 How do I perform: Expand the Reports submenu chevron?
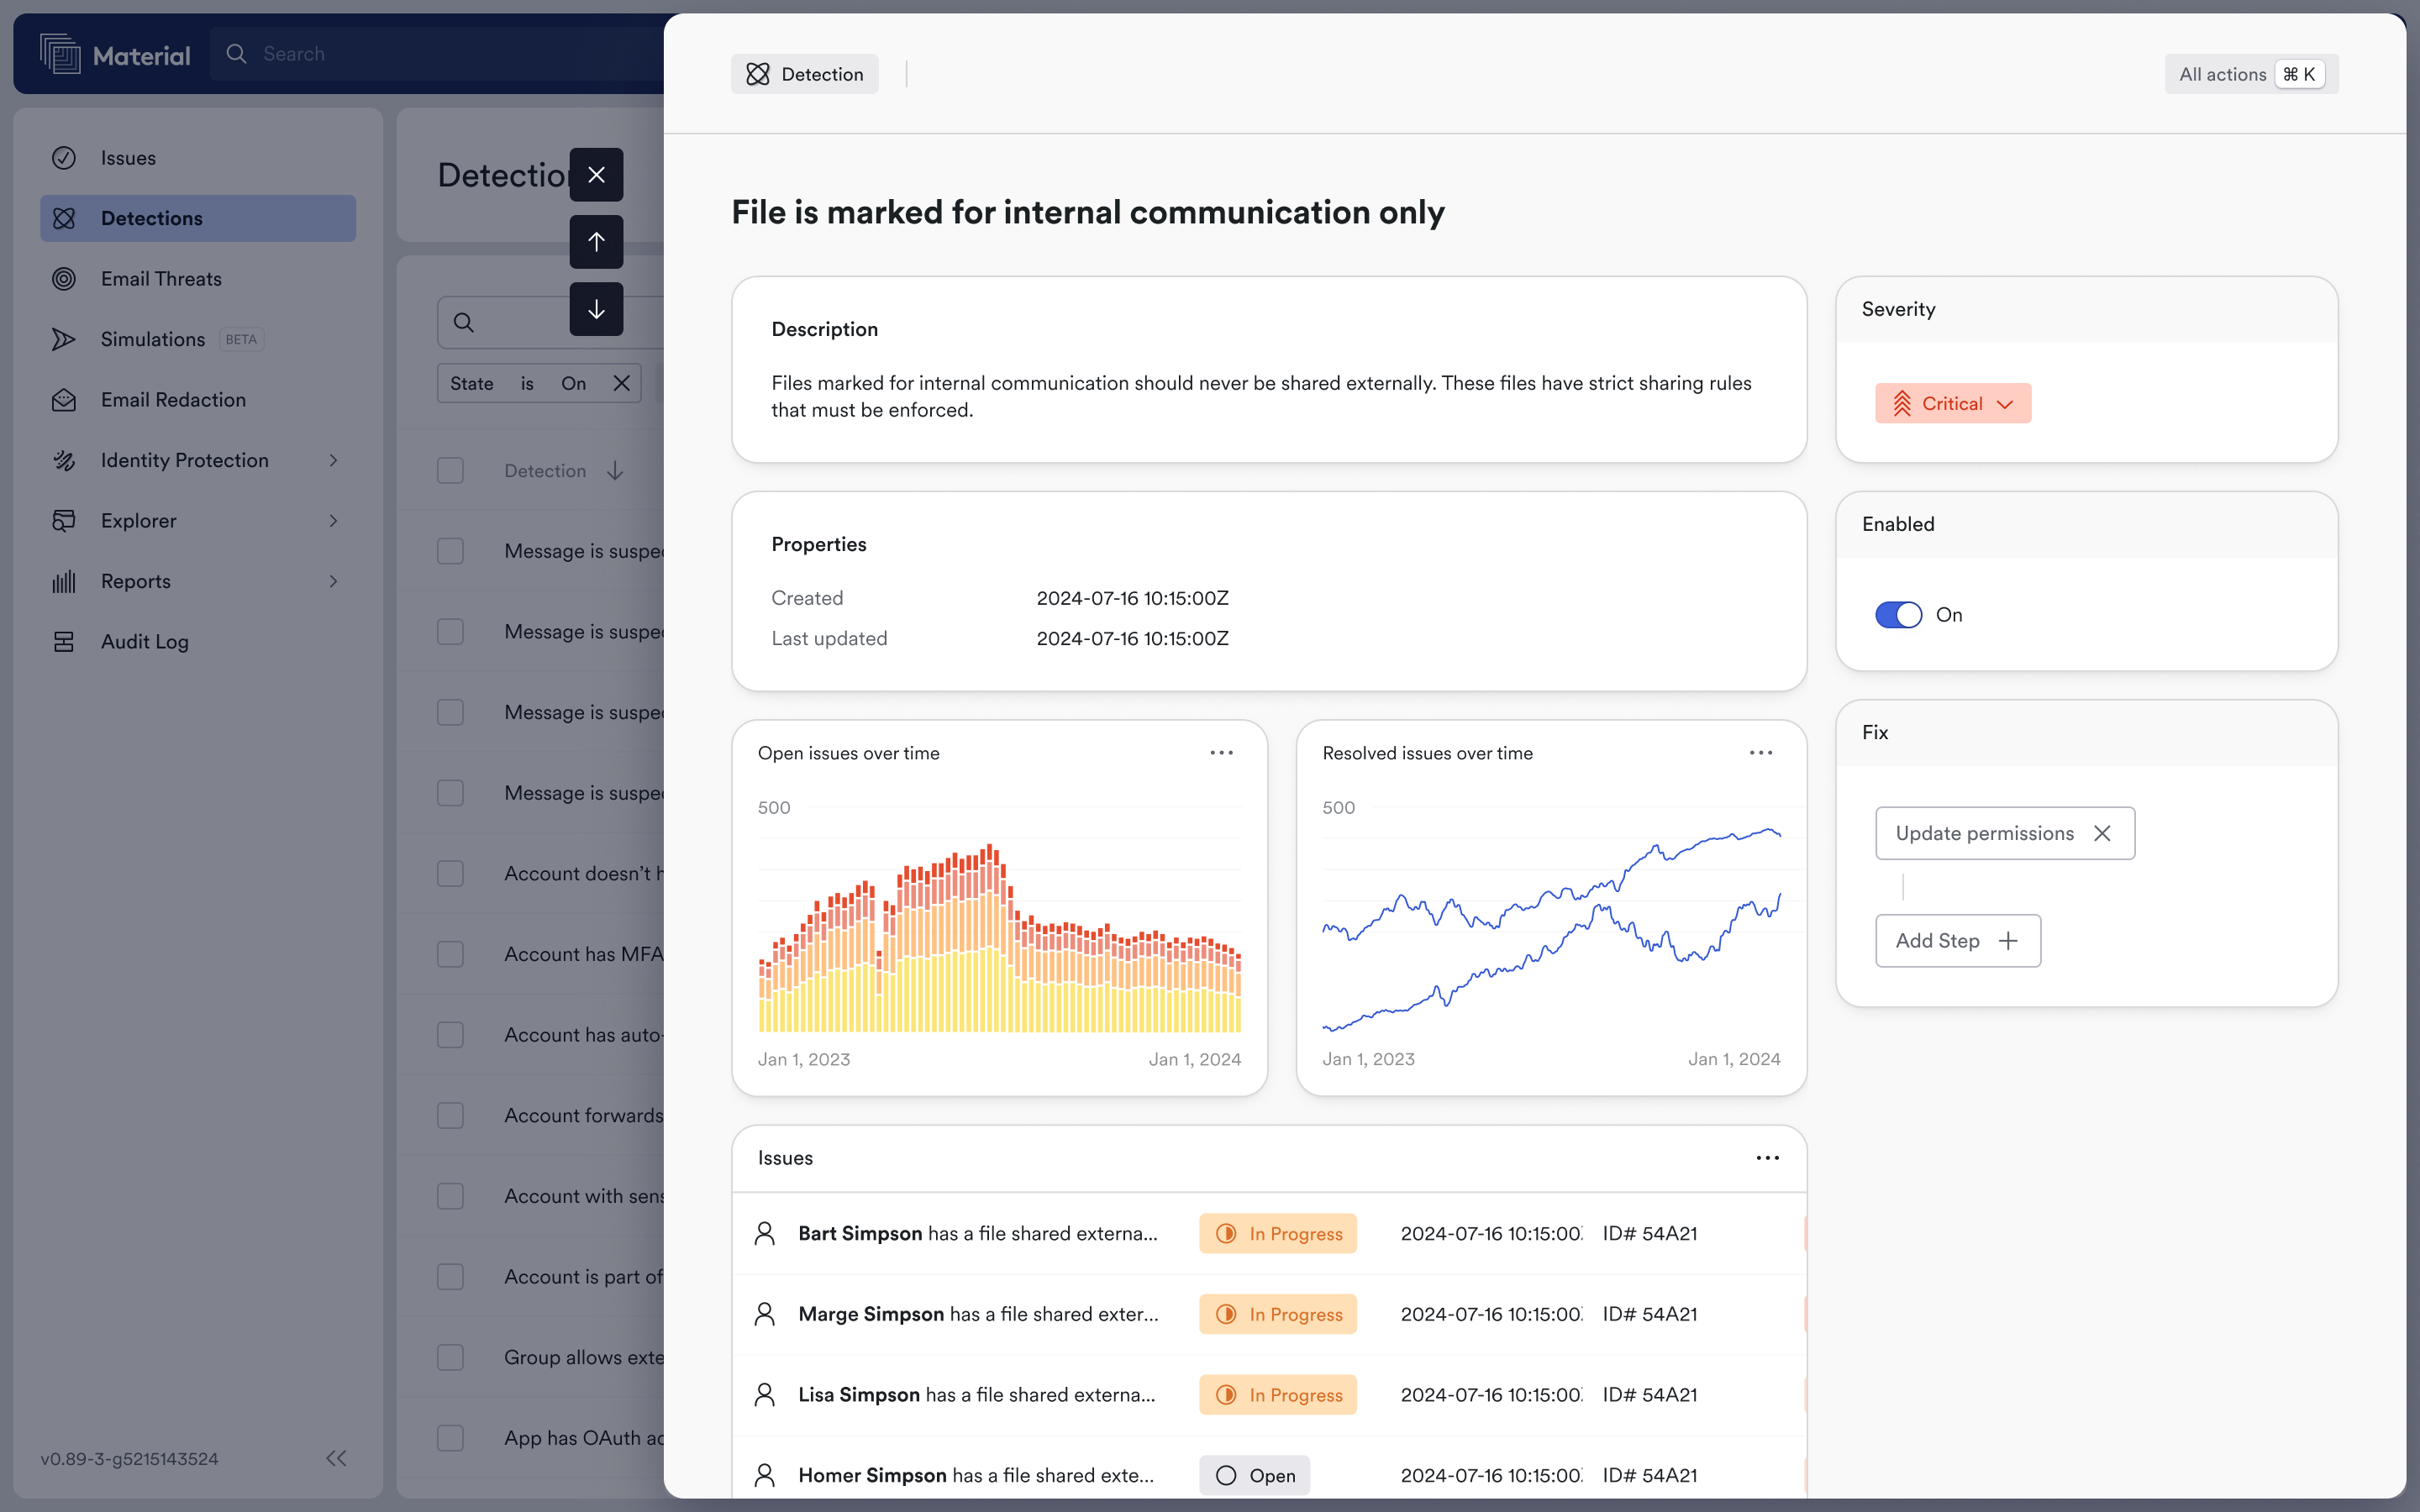tap(334, 581)
